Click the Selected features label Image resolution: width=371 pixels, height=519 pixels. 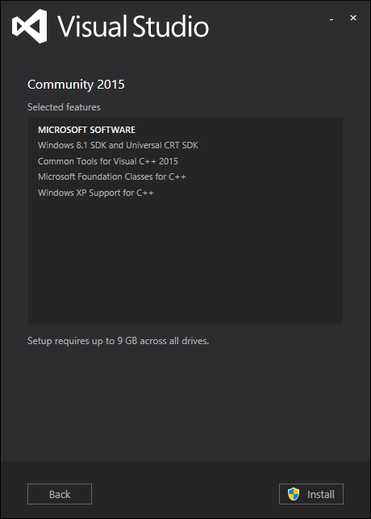(x=64, y=107)
